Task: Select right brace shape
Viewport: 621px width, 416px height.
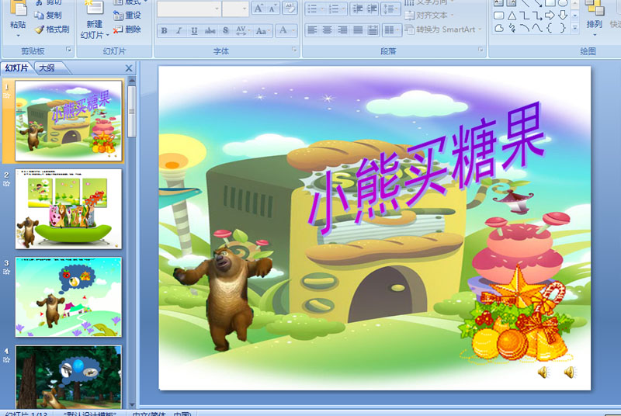Action: pos(562,28)
